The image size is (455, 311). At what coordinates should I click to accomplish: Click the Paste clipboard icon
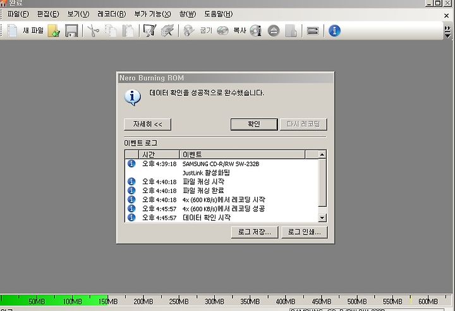[x=128, y=31]
